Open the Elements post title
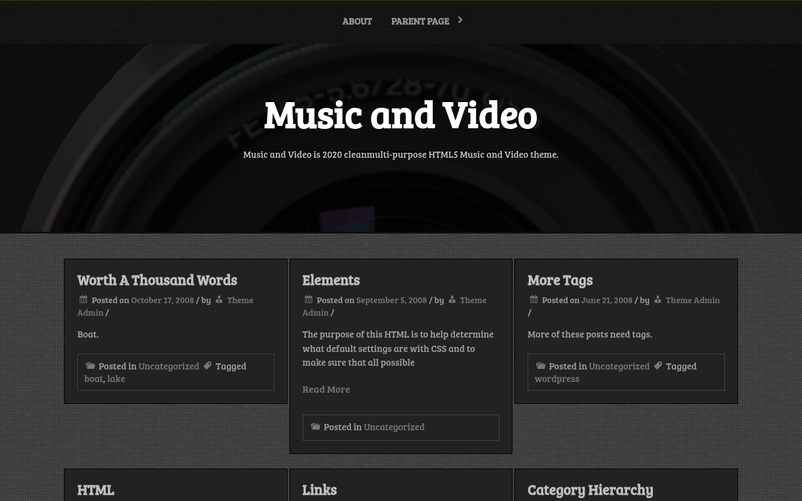 coord(331,280)
